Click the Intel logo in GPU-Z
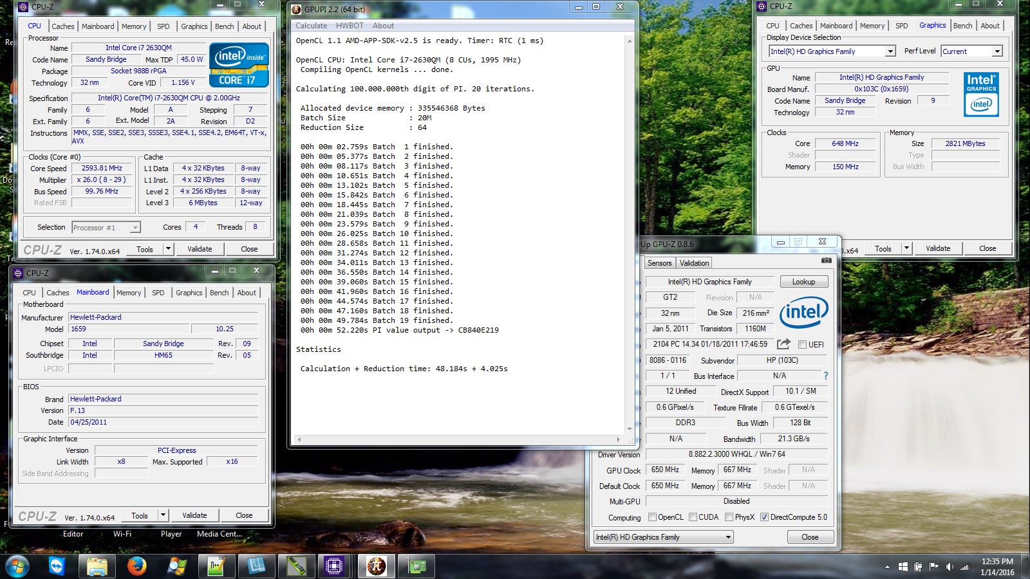The height and width of the screenshot is (579, 1030). [803, 313]
